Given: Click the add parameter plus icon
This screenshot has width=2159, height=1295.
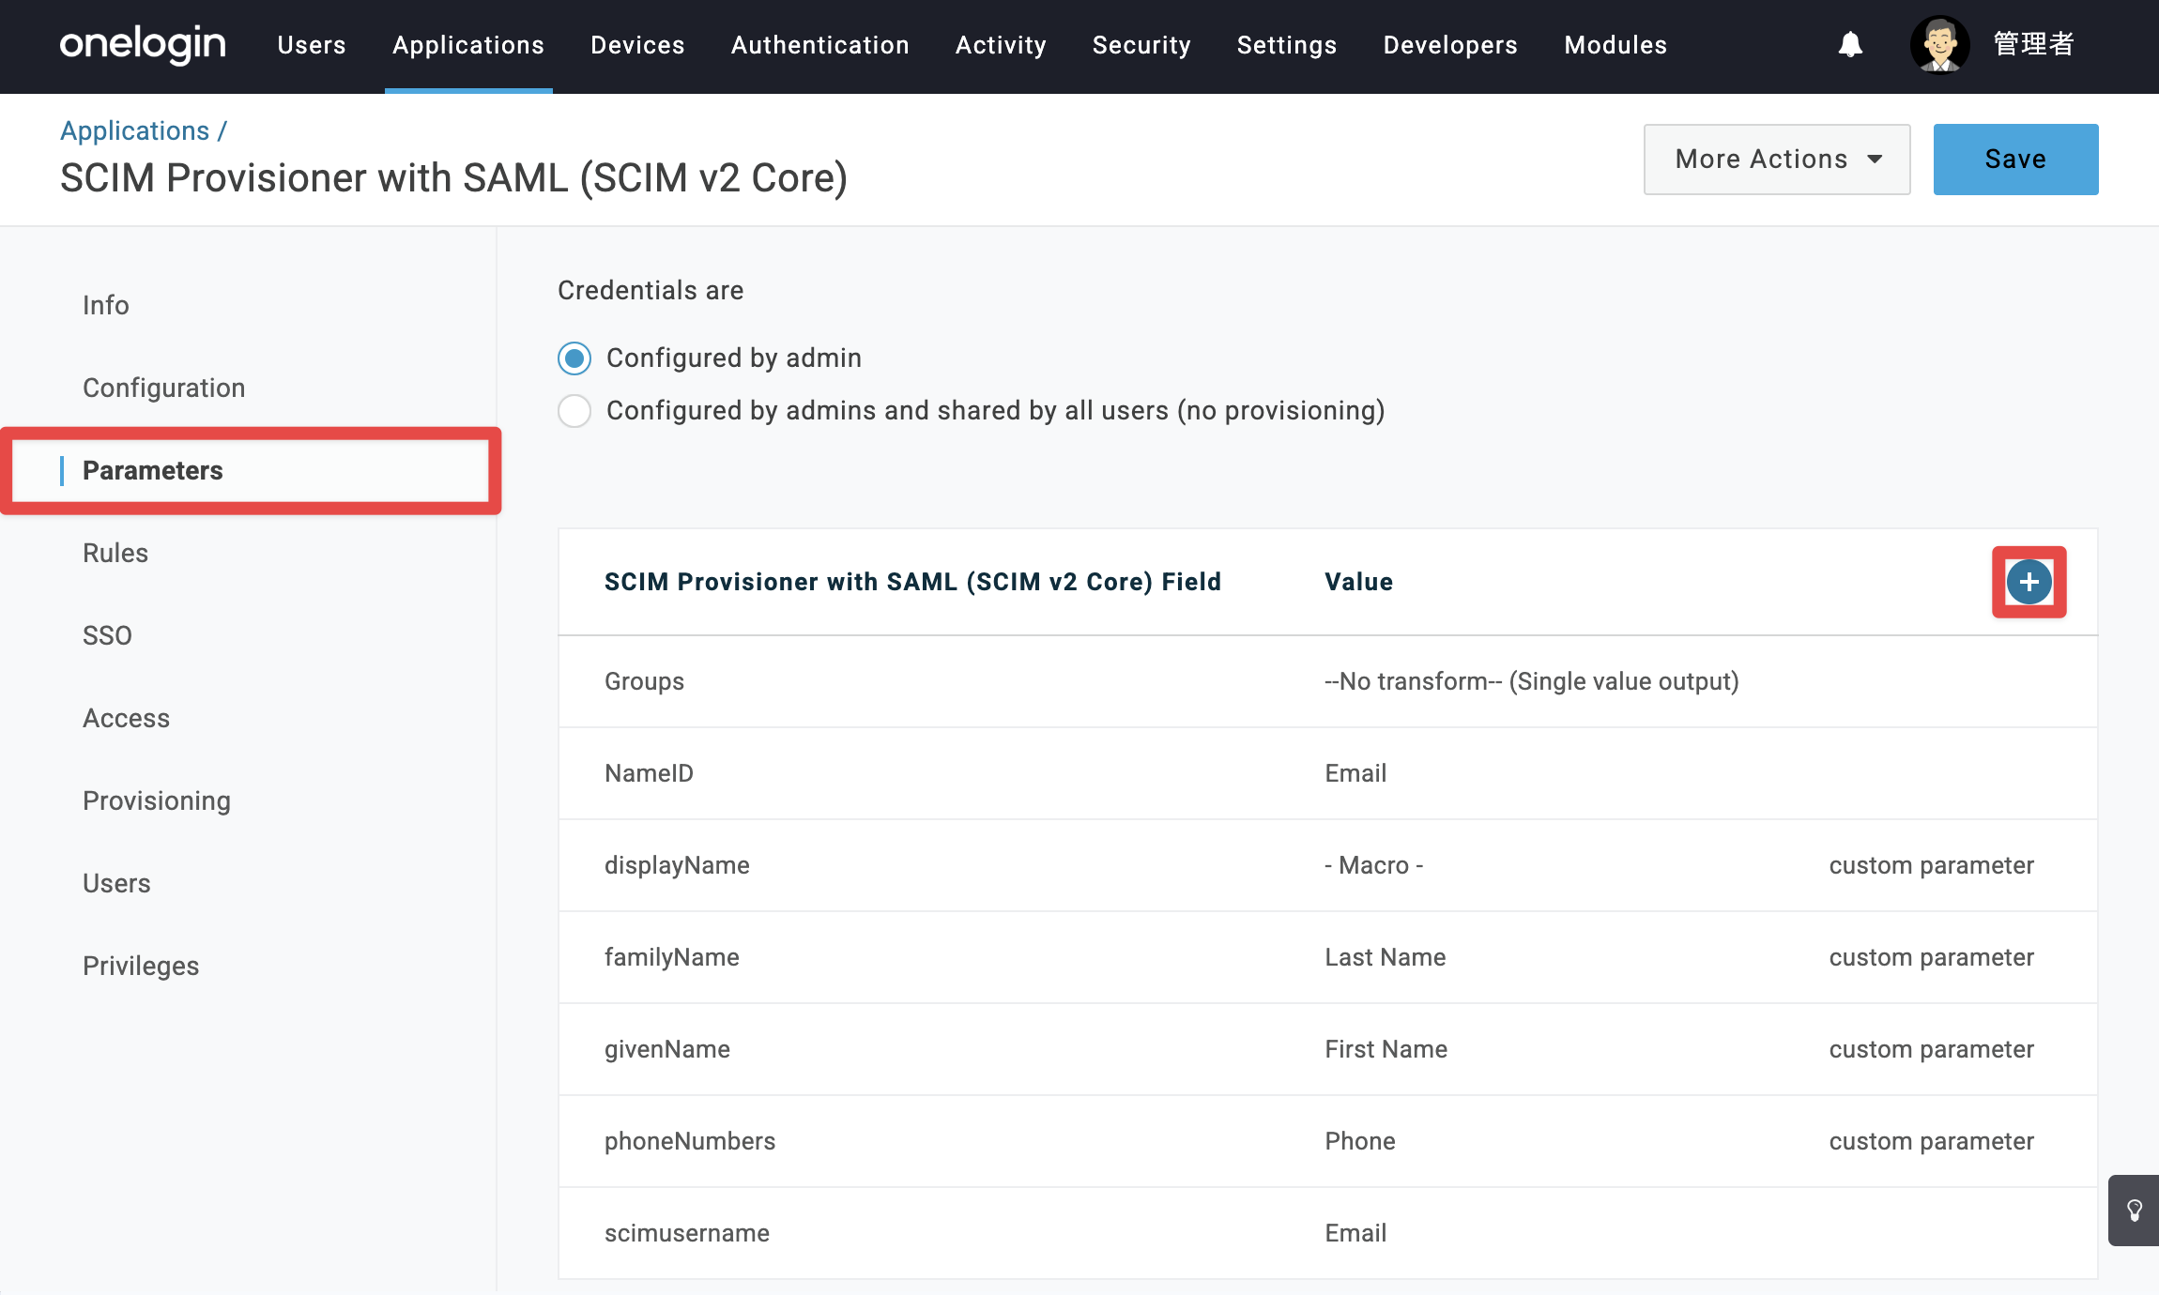Looking at the screenshot, I should click(x=2029, y=582).
